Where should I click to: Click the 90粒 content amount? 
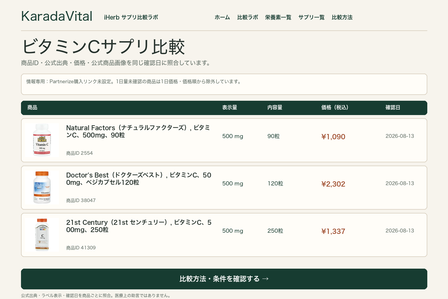(x=274, y=136)
